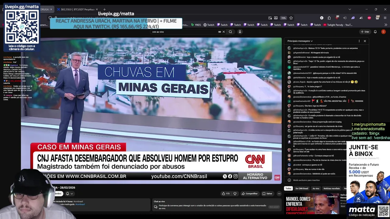Click the Compartilhar share button
This screenshot has width=390, height=219.
tap(250, 193)
